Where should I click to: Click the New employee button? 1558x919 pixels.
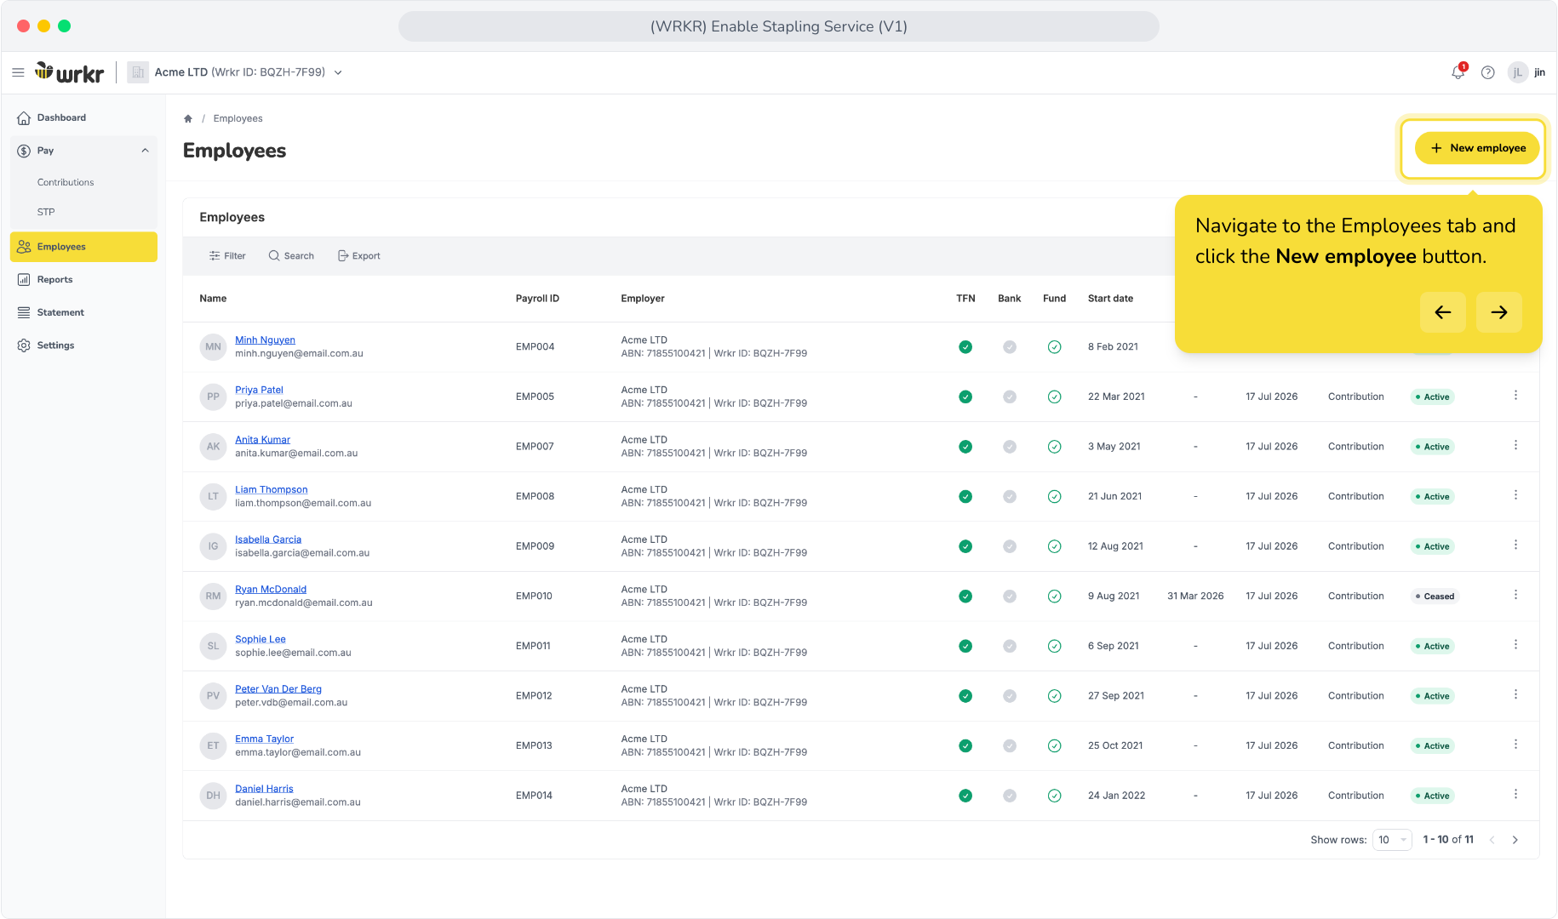pos(1477,148)
